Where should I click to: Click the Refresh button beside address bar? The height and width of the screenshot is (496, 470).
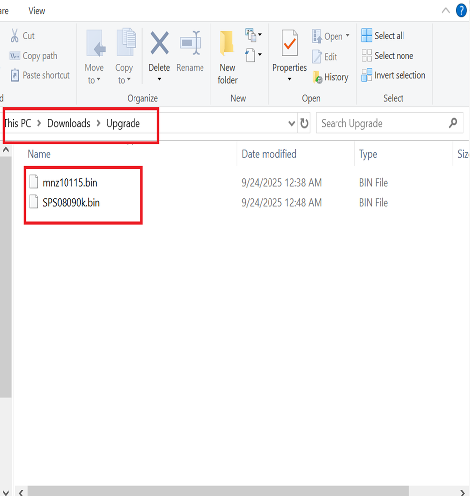click(304, 123)
